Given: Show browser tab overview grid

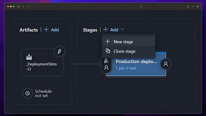Looking at the screenshot, I should [198, 6].
